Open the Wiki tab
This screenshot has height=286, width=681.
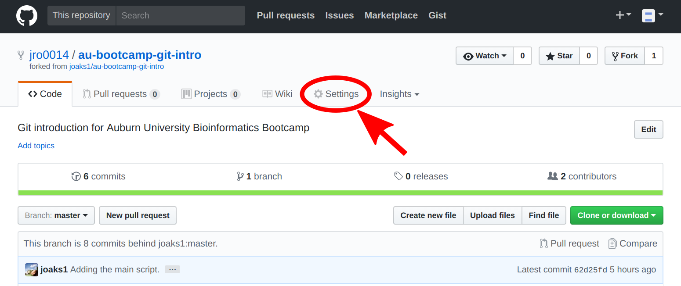point(277,94)
